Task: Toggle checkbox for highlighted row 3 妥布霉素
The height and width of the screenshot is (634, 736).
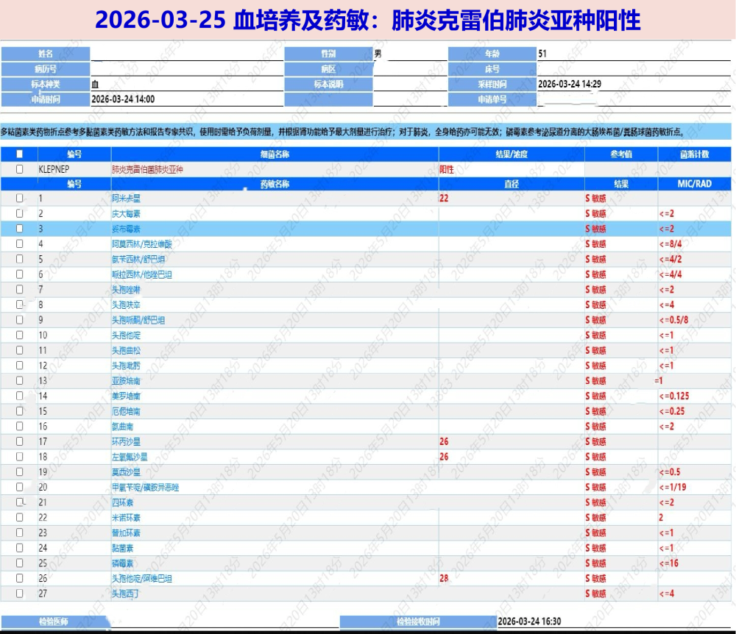Action: pos(20,228)
